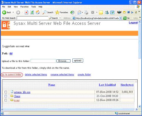
Task: Open the Search magnifier in the toolbar
Action: click(44, 12)
